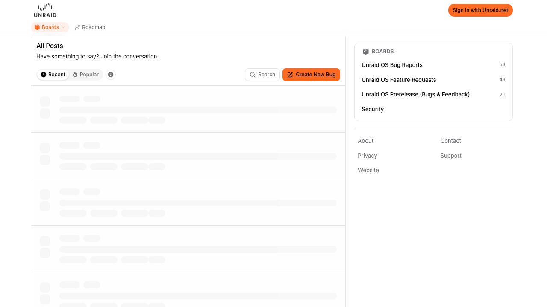The image size is (547, 307).
Task: Expand the Boards dropdown menu
Action: (x=50, y=27)
